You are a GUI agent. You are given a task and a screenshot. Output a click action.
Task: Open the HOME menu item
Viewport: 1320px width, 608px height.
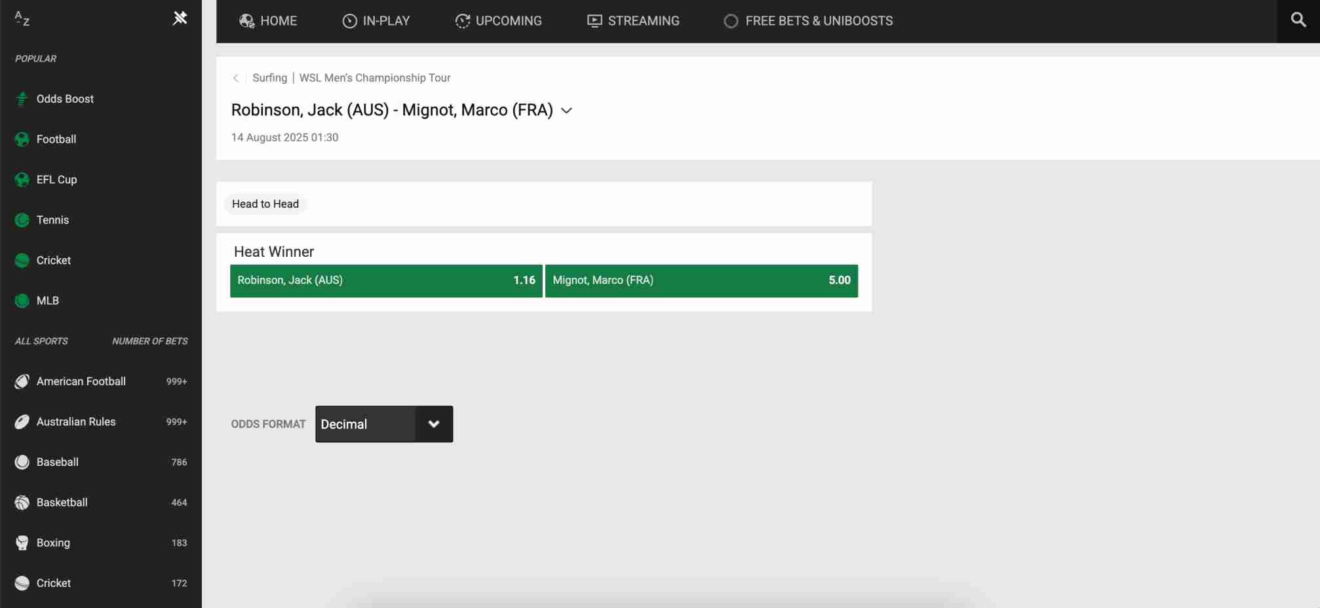point(268,21)
